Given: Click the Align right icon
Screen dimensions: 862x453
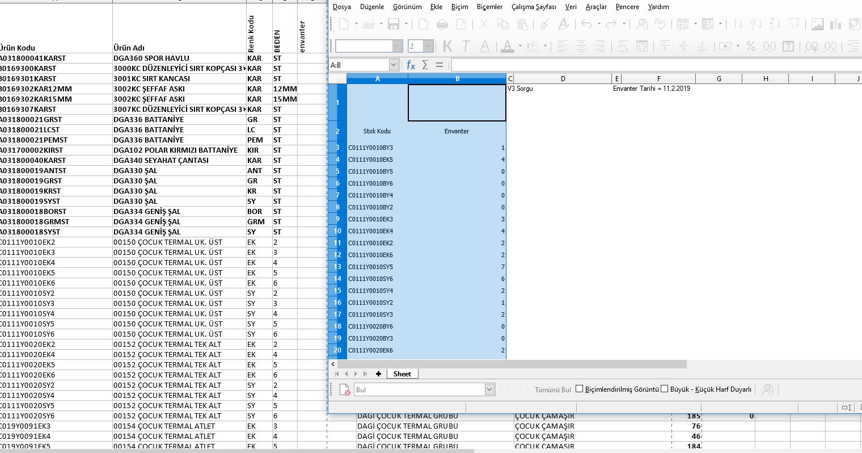Looking at the screenshot, I should coord(600,46).
